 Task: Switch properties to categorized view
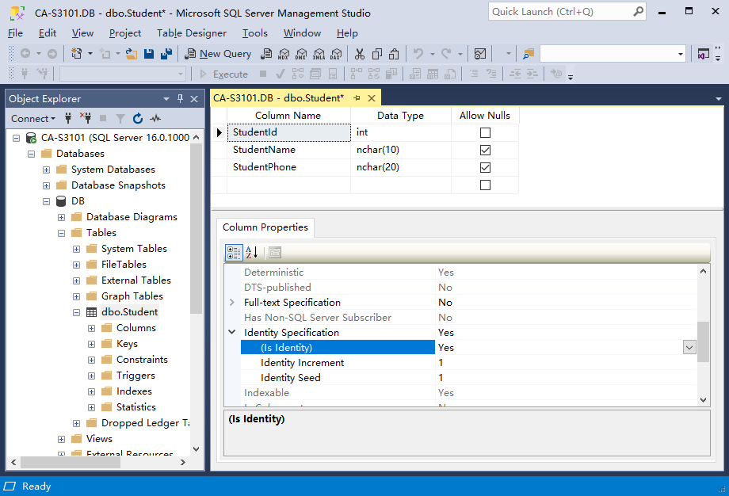coord(234,253)
